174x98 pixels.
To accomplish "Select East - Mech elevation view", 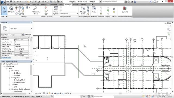I will tap(18, 91).
